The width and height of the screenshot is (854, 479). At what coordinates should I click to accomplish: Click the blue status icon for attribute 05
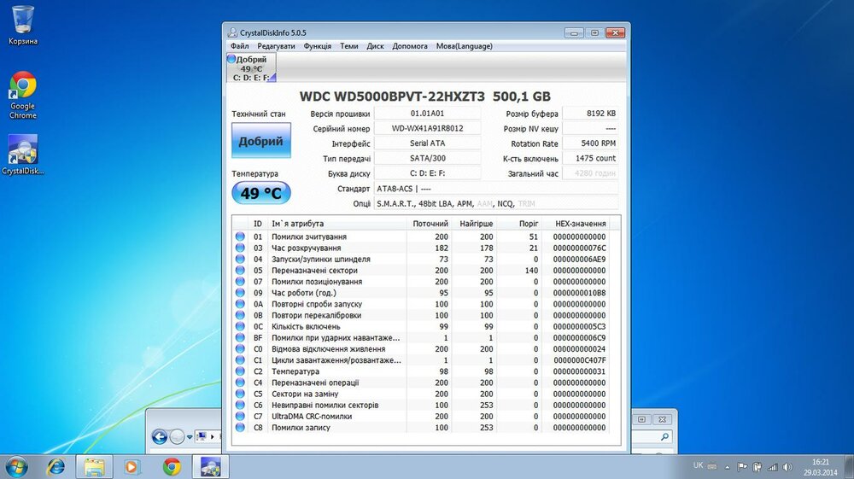click(x=240, y=270)
